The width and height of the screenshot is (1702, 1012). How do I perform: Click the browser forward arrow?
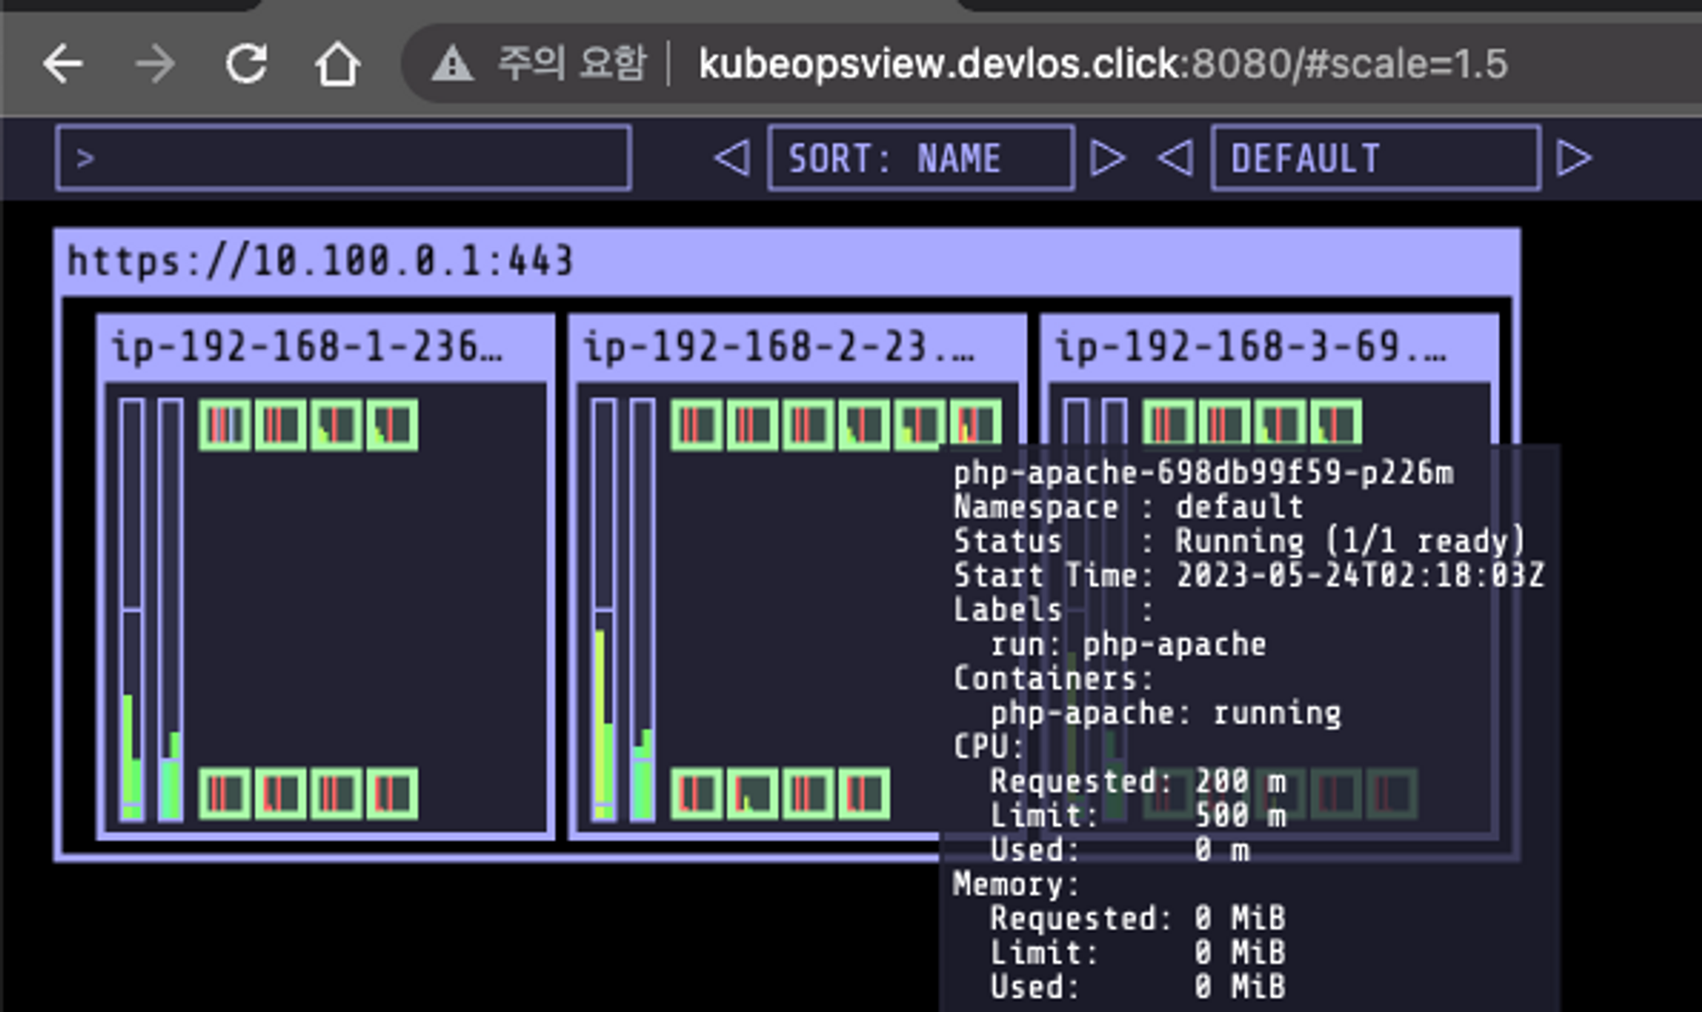[x=155, y=64]
